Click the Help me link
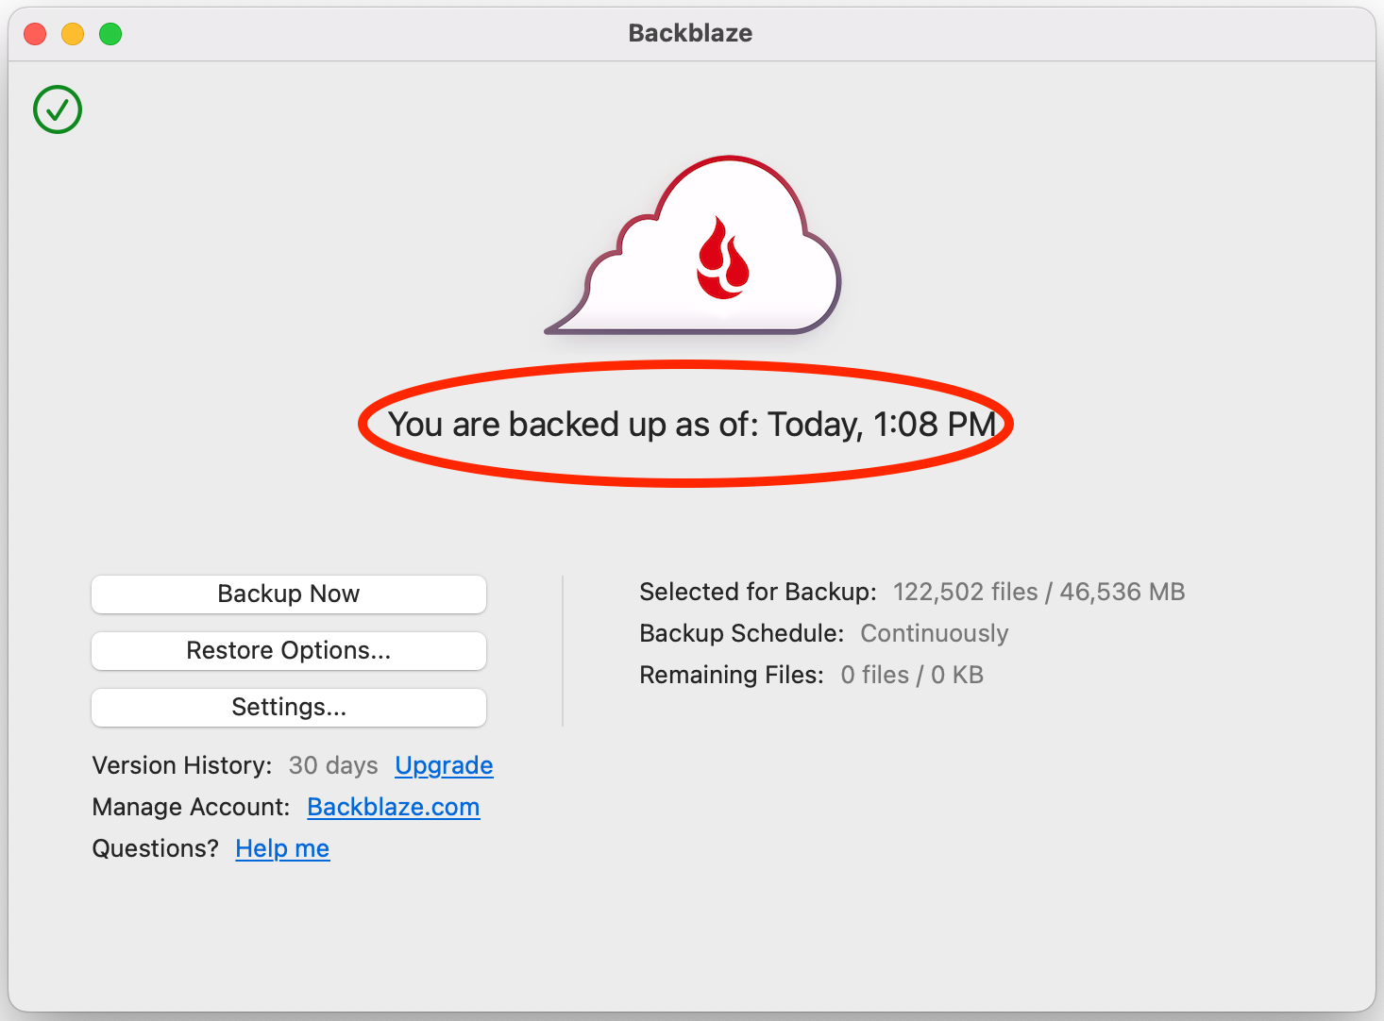 click(x=282, y=848)
